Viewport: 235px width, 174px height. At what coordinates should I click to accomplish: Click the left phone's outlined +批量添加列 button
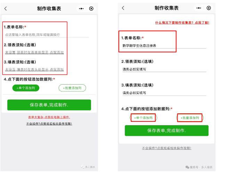pyautogui.click(x=72, y=88)
